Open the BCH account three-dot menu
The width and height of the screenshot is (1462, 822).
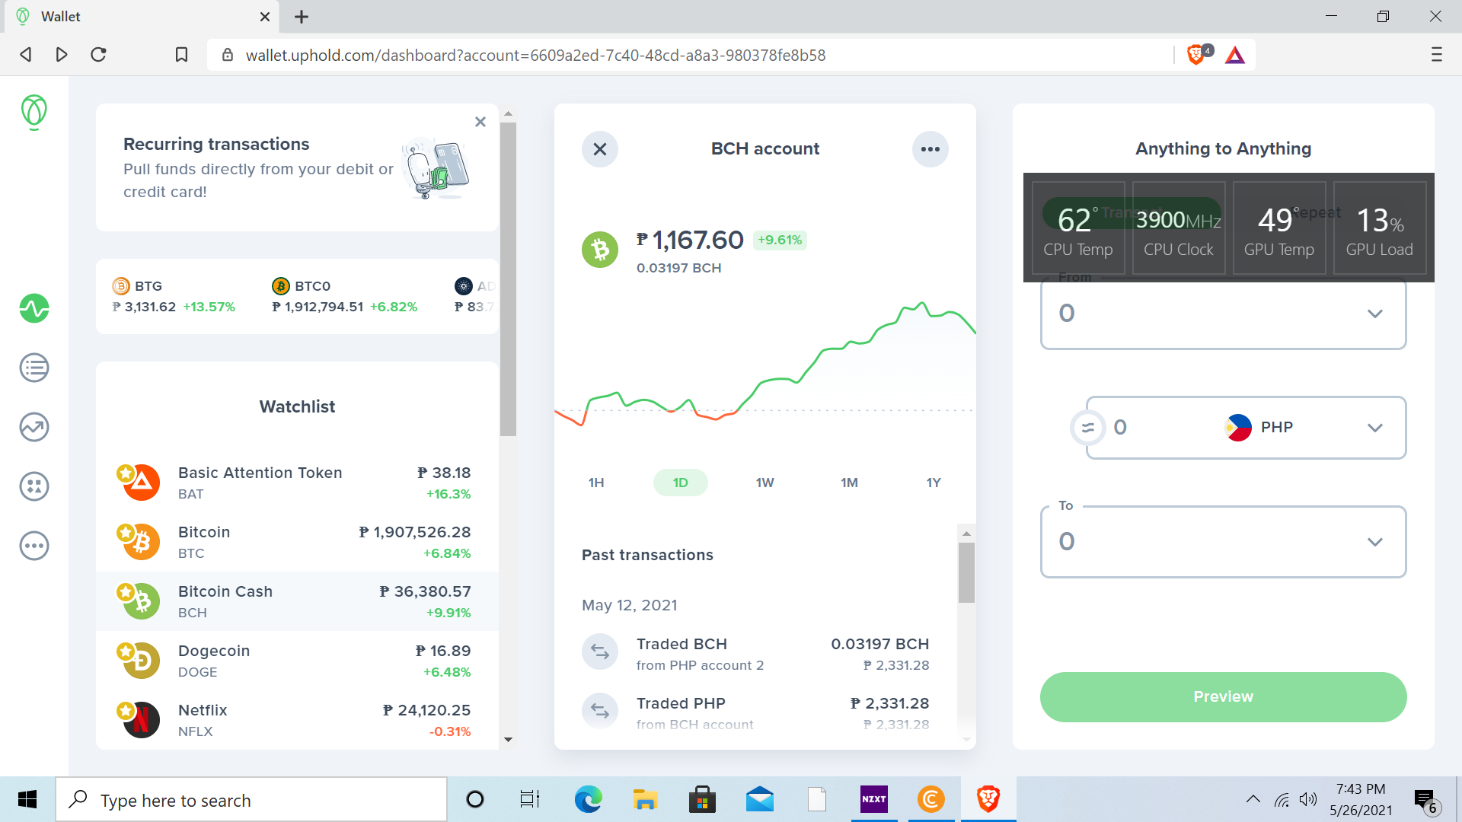(931, 149)
